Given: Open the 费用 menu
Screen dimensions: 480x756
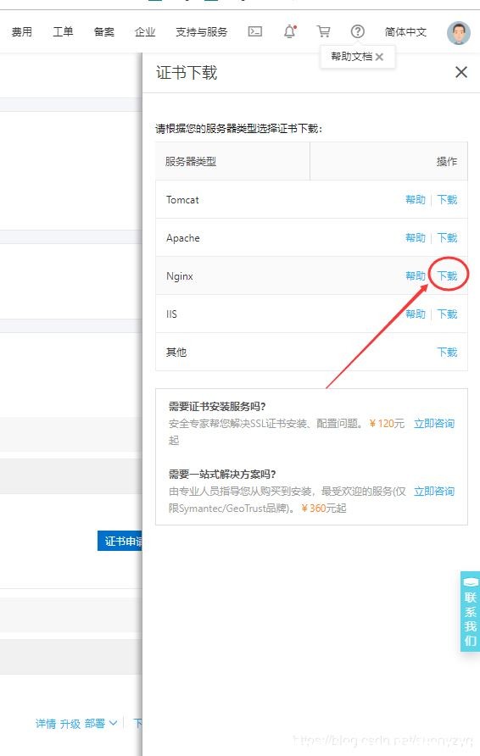Looking at the screenshot, I should (x=22, y=32).
